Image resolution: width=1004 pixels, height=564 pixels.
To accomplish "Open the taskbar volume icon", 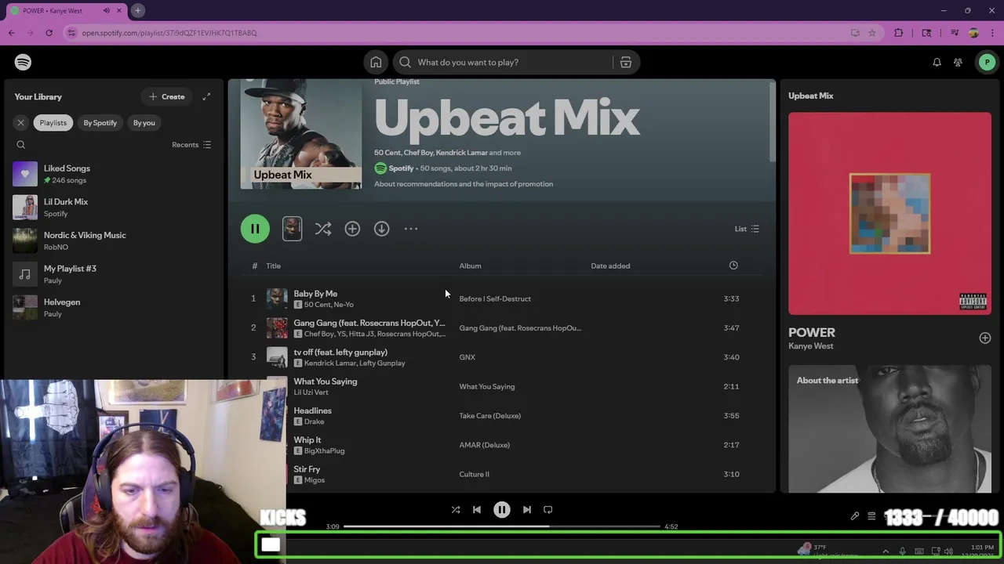I will pos(948,551).
